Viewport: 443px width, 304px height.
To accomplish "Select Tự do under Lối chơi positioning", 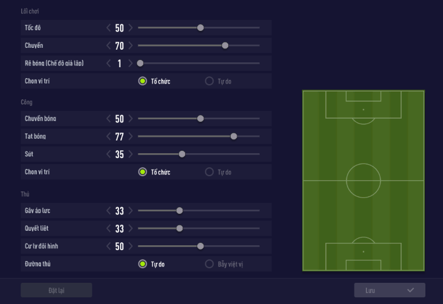I will pos(209,81).
